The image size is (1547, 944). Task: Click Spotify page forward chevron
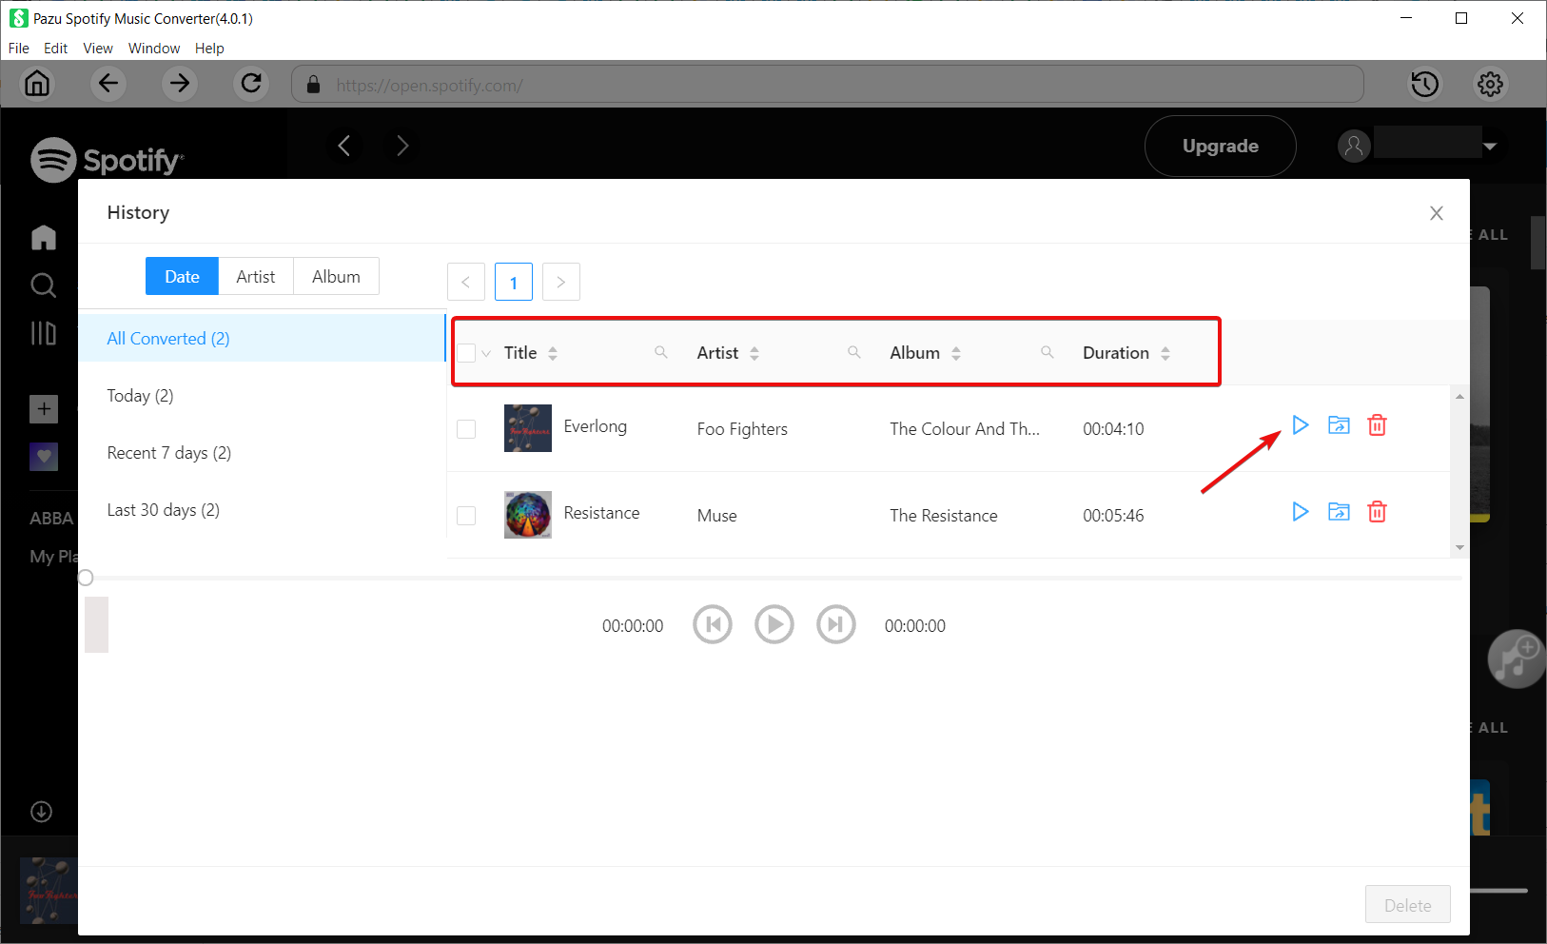tap(402, 146)
